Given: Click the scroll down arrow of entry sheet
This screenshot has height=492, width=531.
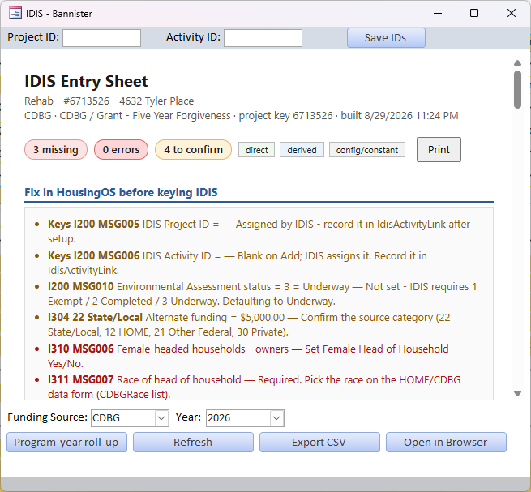Looking at the screenshot, I should 517,393.
